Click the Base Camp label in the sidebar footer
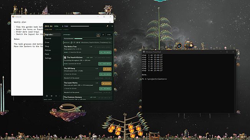Screen dimensions: 250x140 pos(48,99)
